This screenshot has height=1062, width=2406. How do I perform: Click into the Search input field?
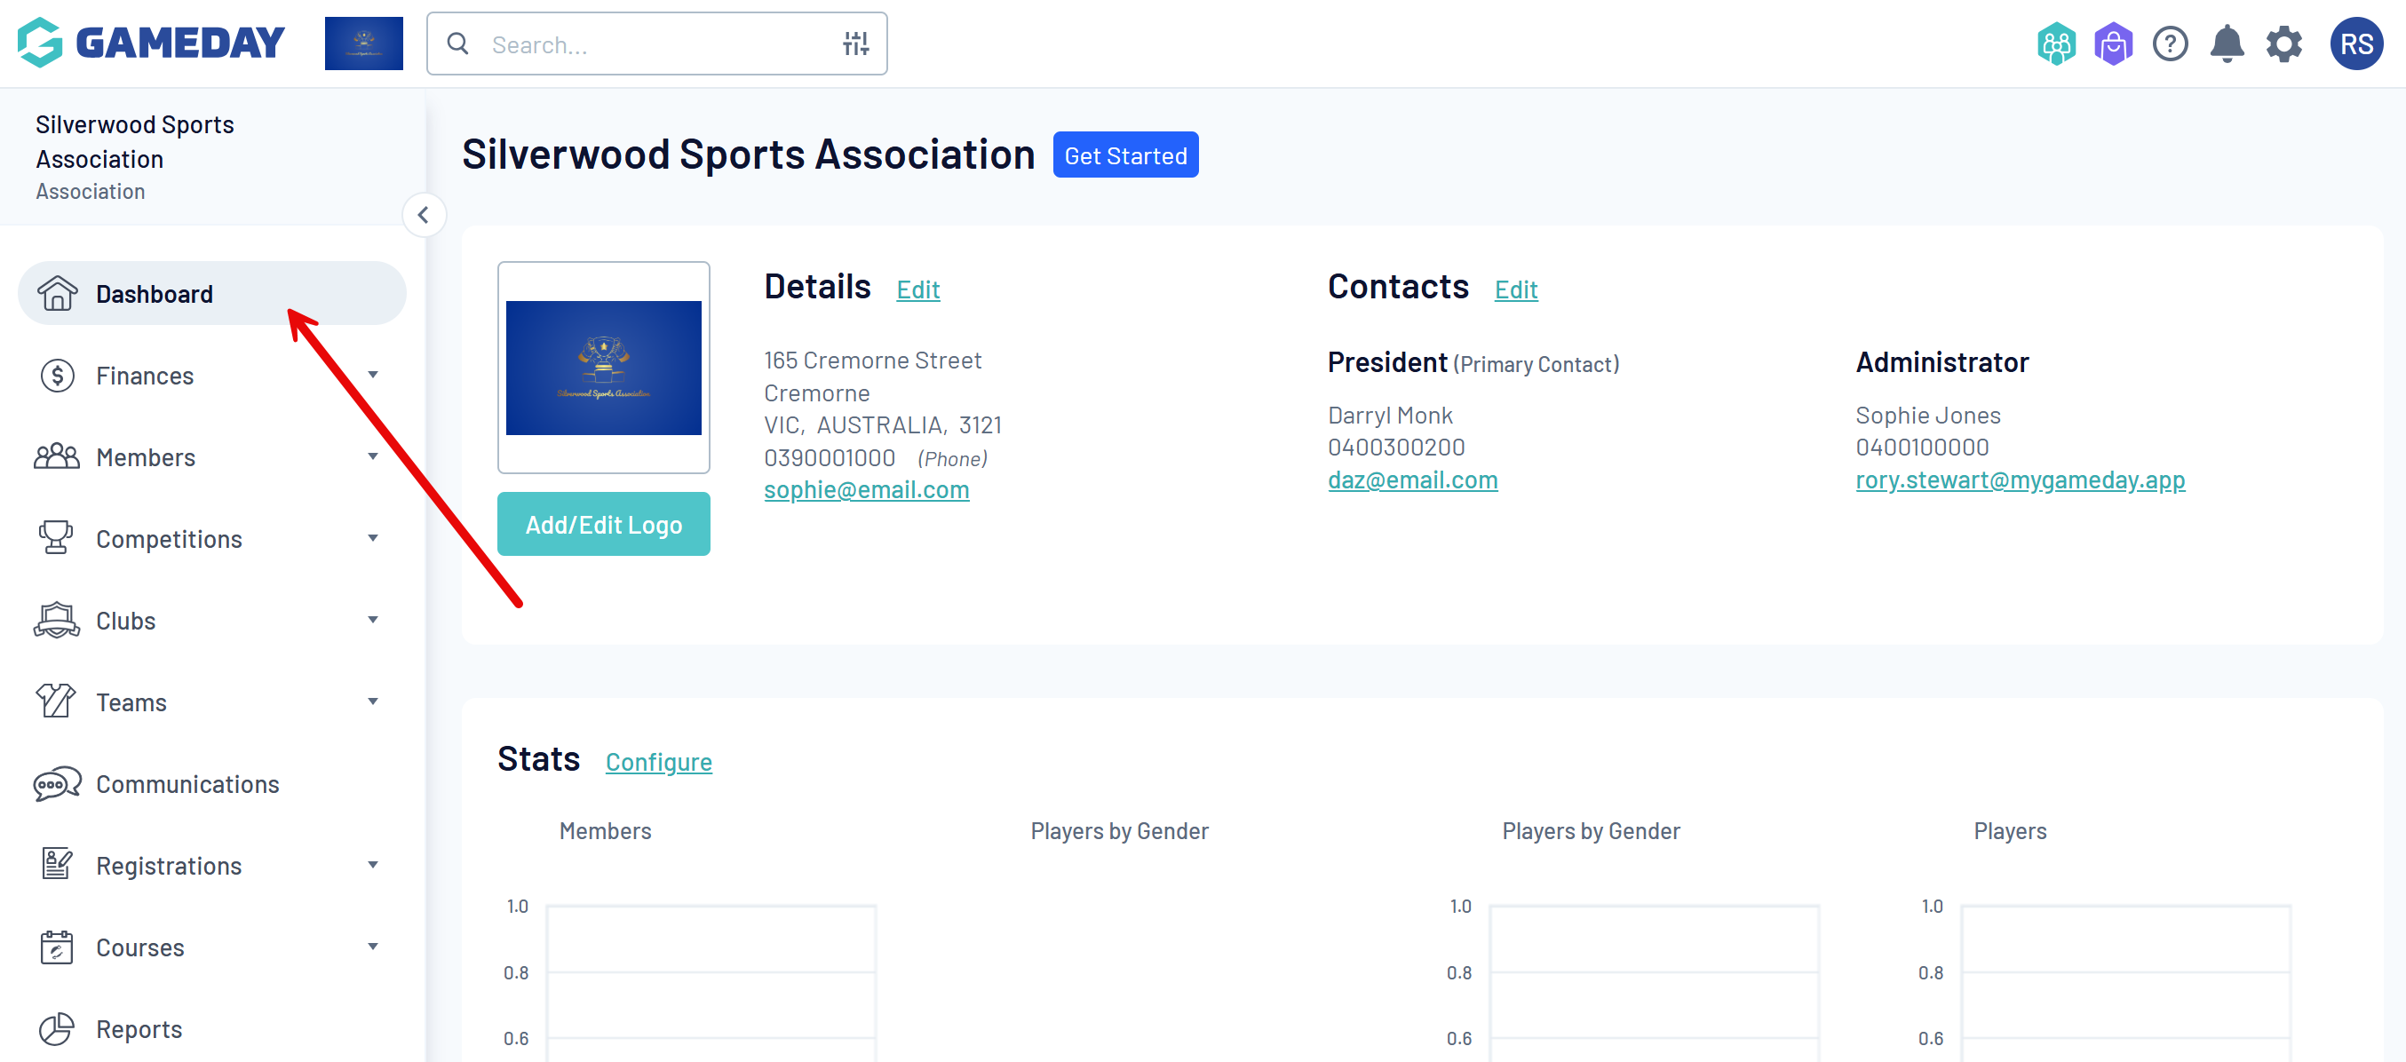(654, 44)
